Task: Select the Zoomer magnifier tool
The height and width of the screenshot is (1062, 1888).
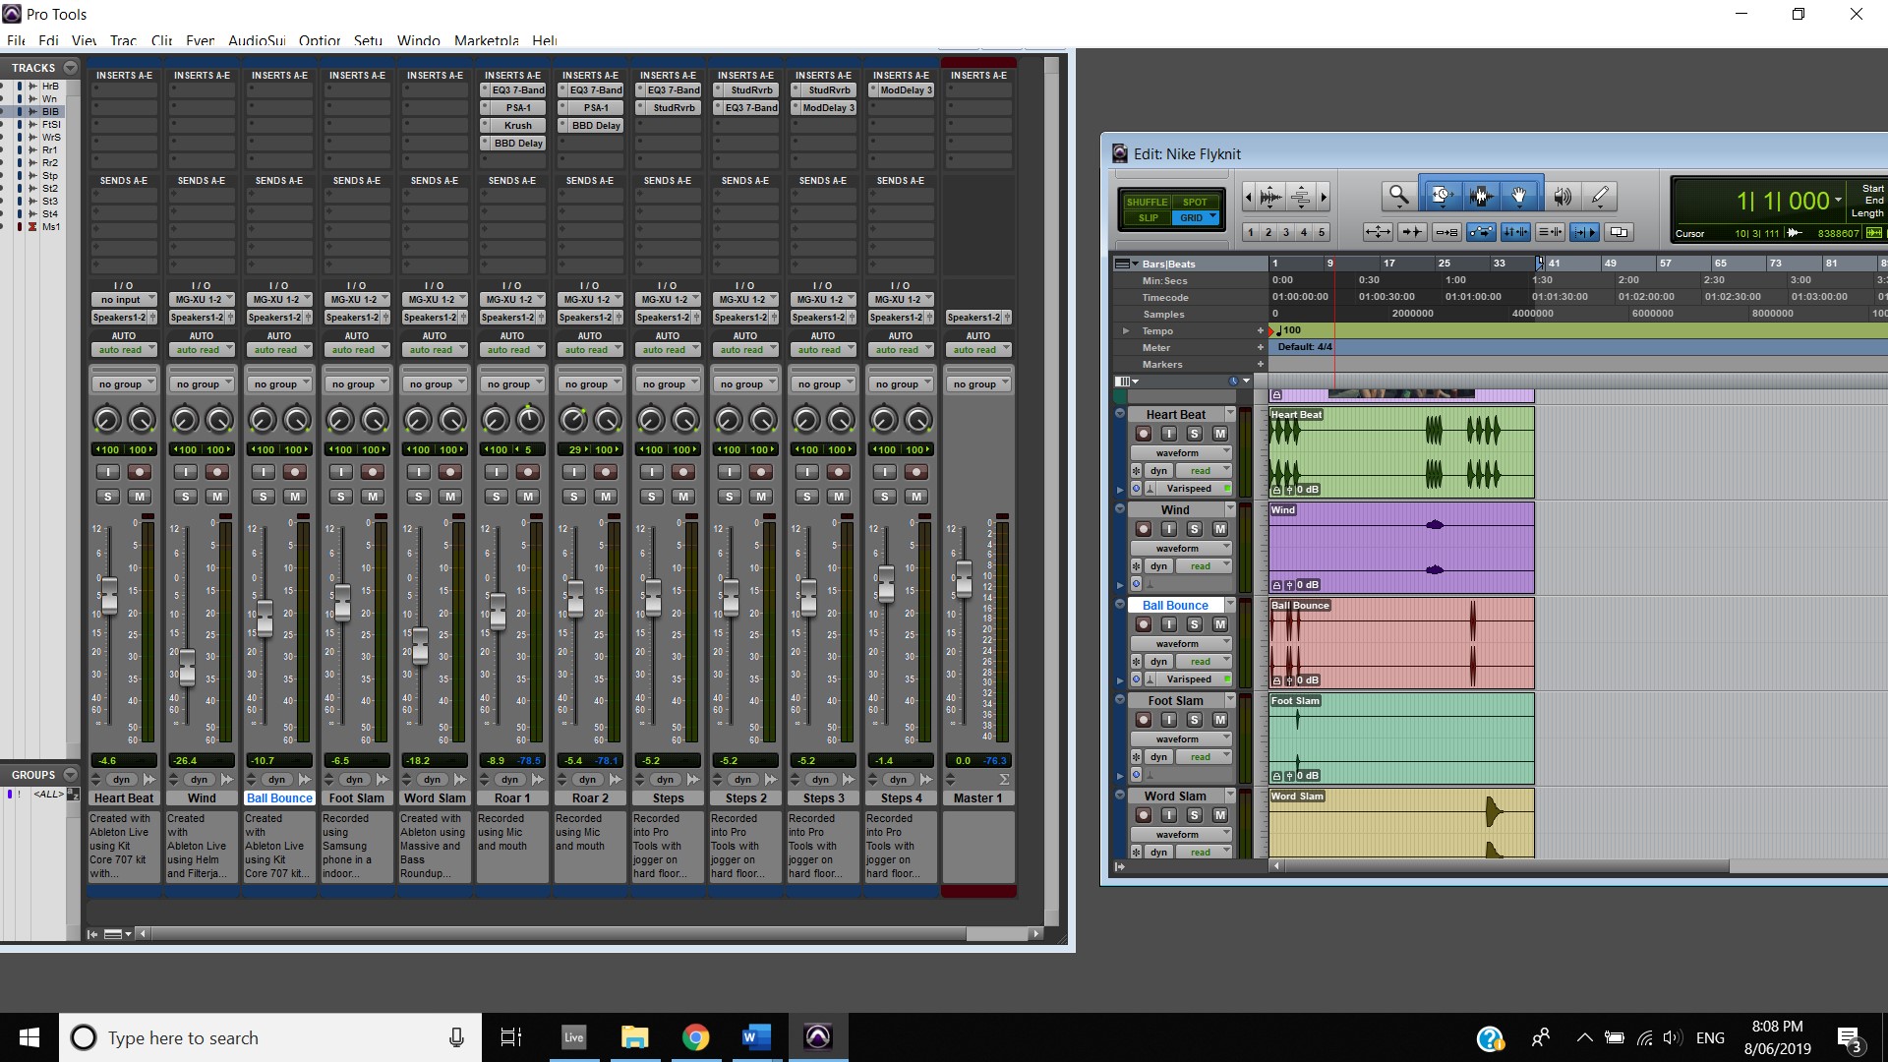Action: 1397,196
